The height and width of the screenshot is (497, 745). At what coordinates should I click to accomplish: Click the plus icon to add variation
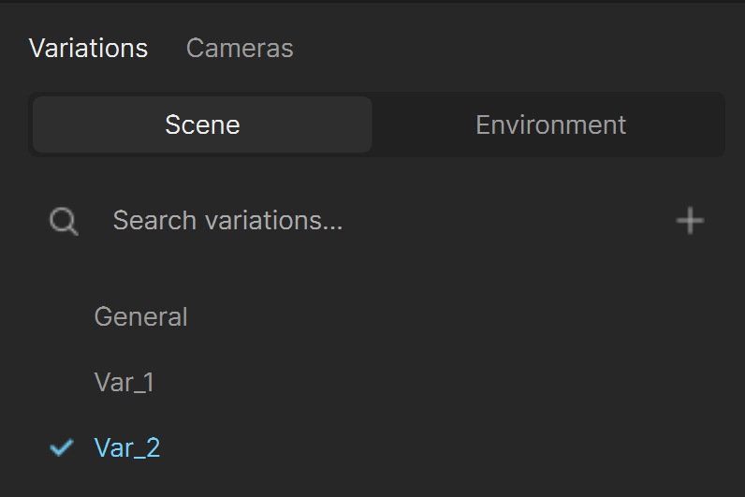click(690, 221)
